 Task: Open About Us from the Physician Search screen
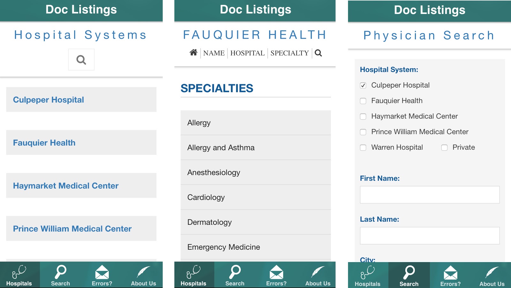pyautogui.click(x=492, y=274)
